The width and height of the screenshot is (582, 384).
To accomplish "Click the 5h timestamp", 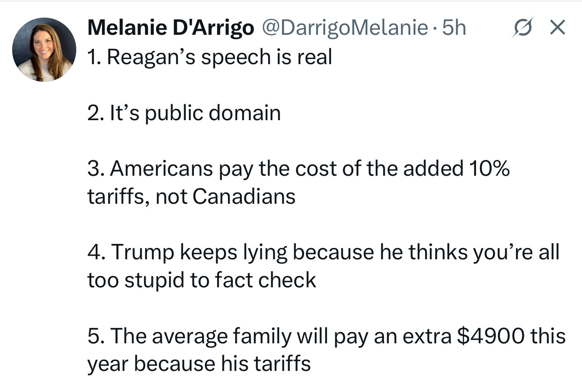I will pos(453,28).
